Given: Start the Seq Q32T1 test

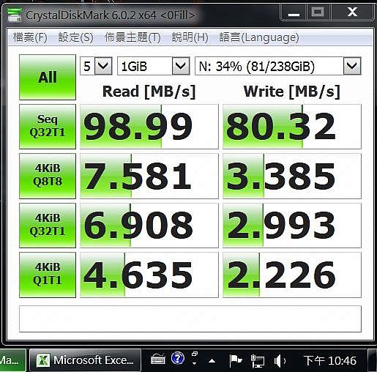Looking at the screenshot, I should click(x=48, y=127).
